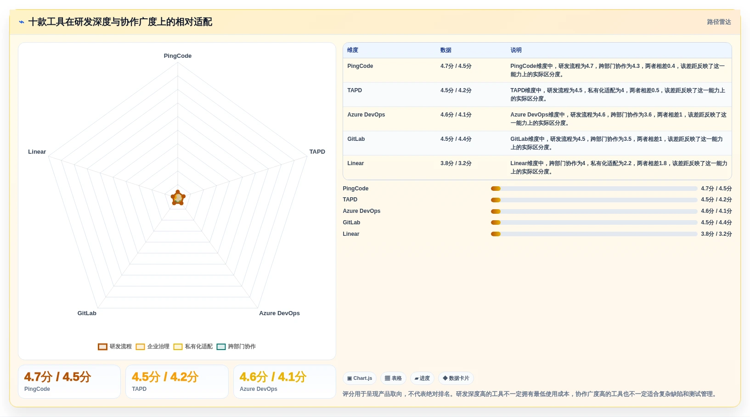Open PingCode 4.7分 / 4.5分 card
The width and height of the screenshot is (750, 417).
69,382
